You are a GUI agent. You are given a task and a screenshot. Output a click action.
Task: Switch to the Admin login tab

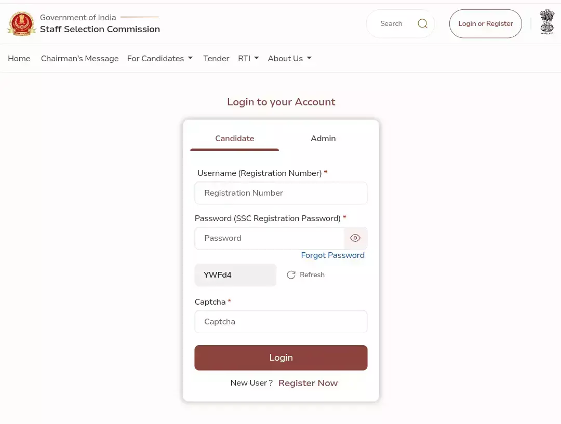[x=323, y=139]
